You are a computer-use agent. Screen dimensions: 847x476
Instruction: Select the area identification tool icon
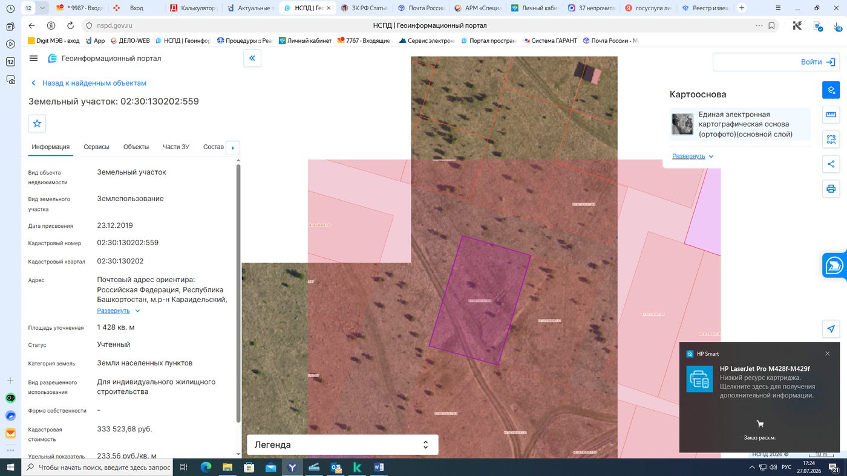(831, 140)
